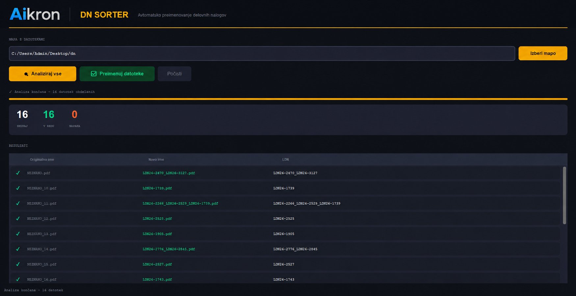Image resolution: width=576 pixels, height=296 pixels.
Task: Click the orange analysis progress bar
Action: point(288,99)
